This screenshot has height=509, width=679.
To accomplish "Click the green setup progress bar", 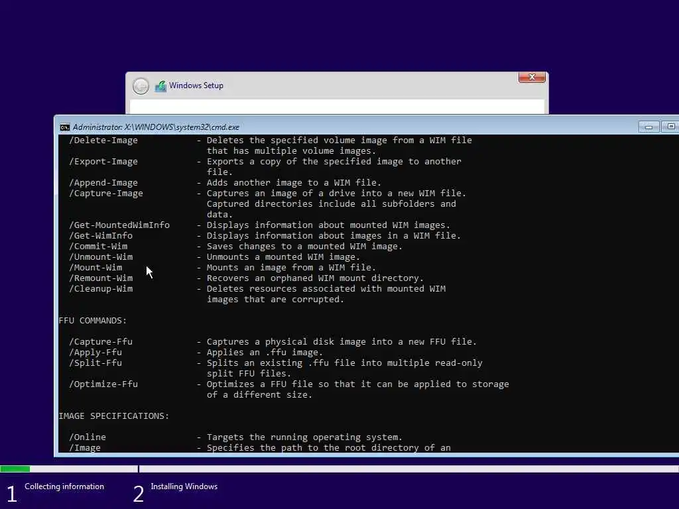I will [x=15, y=469].
